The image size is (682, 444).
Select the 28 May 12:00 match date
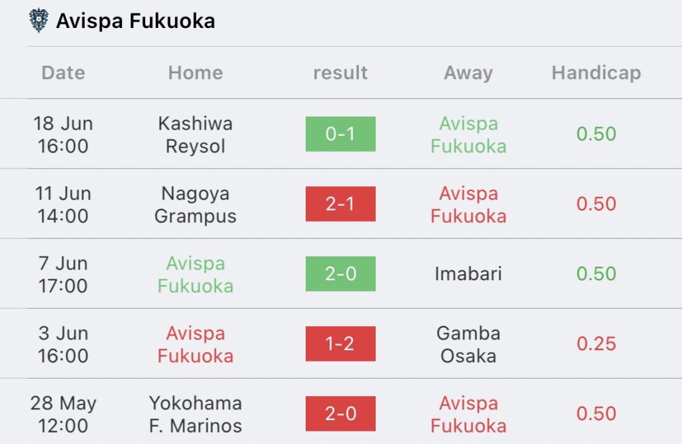(63, 414)
